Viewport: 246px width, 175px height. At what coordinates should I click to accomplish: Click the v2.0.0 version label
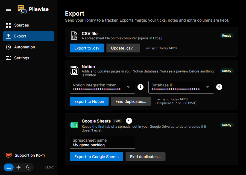49,167
